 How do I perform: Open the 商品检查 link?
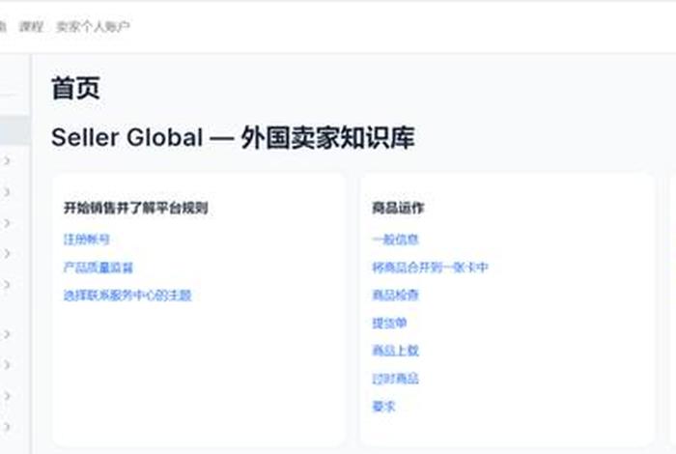(x=395, y=296)
